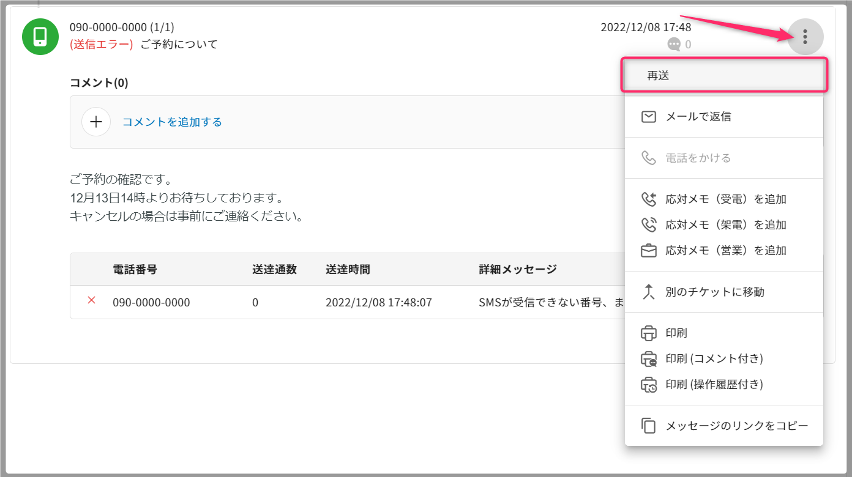Choose メッセージのリンクをコピー menu entry
The height and width of the screenshot is (477, 852).
coord(737,426)
